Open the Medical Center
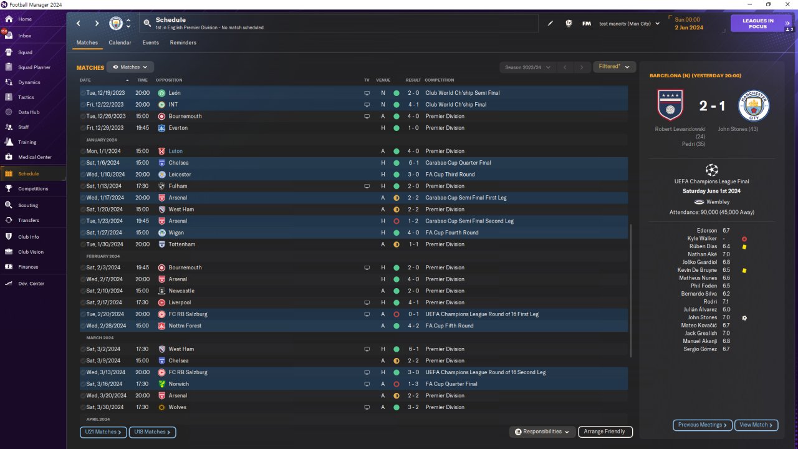Image resolution: width=798 pixels, height=449 pixels. tap(33, 157)
